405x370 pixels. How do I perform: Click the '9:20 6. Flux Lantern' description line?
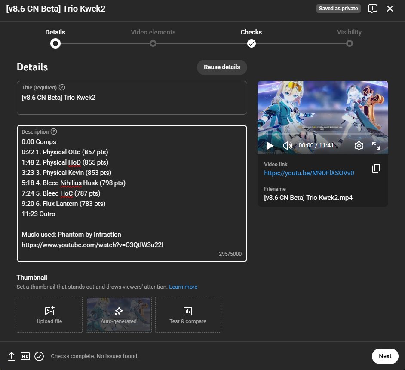click(64, 204)
